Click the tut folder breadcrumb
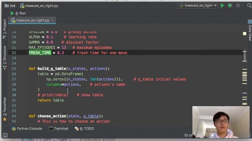The height and width of the screenshot is (141, 252). point(10,6)
